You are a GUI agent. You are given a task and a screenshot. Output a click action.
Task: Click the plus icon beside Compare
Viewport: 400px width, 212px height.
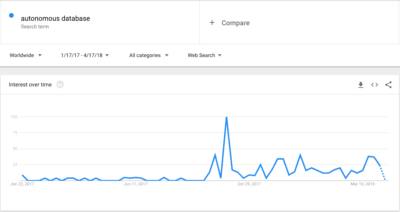pyautogui.click(x=212, y=23)
